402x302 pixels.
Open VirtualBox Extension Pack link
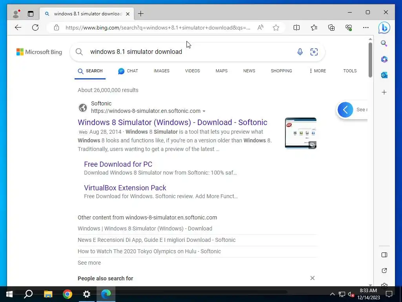point(125,188)
